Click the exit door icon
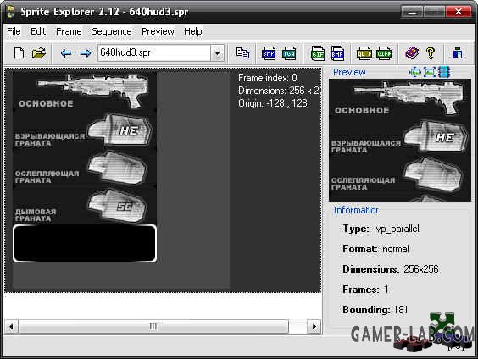The image size is (478, 359). (x=458, y=53)
